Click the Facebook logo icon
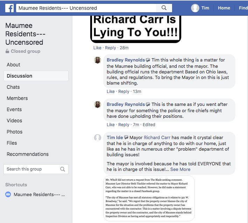 click(9, 8)
